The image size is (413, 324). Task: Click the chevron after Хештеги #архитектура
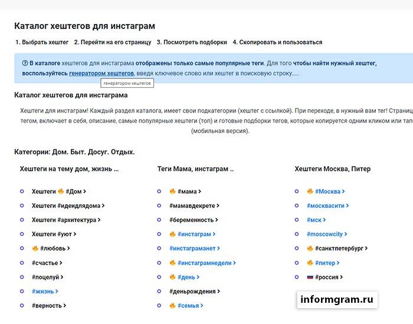coord(99,220)
